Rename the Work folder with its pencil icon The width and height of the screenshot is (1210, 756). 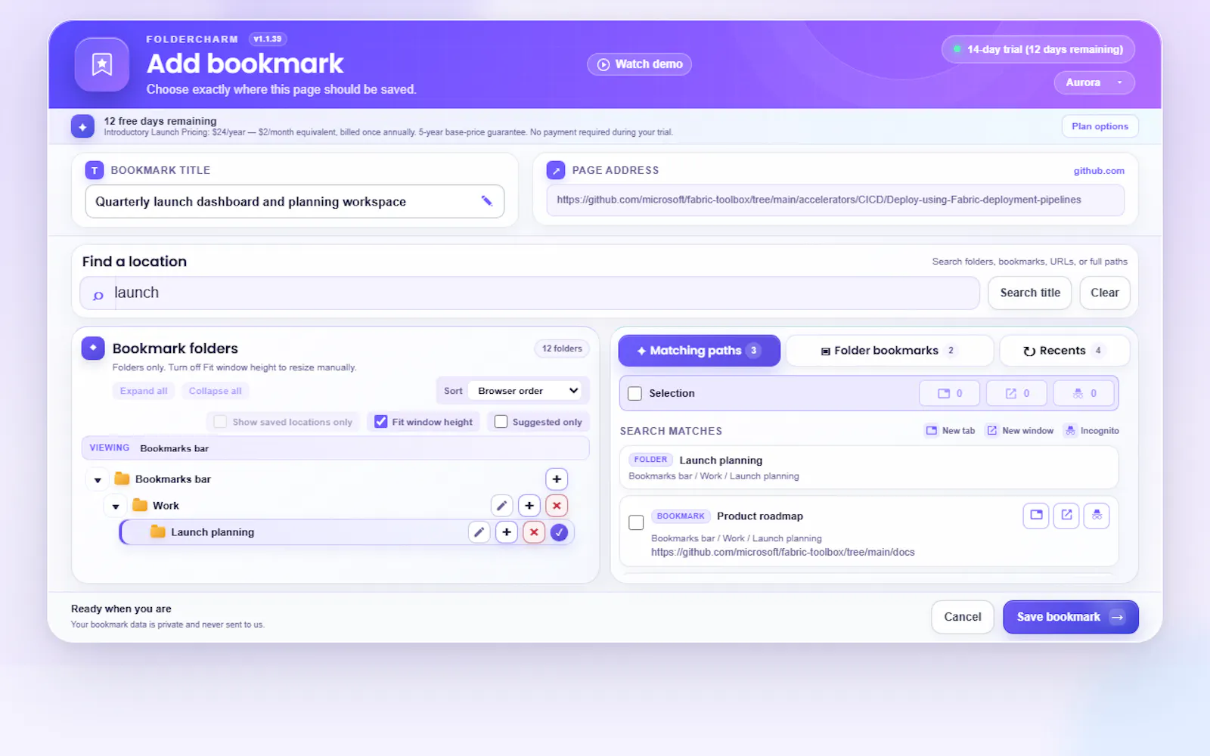coord(502,506)
